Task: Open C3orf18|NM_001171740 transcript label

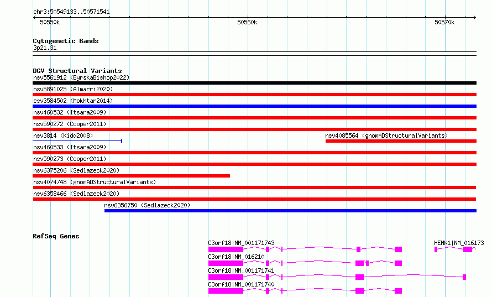Action: click(x=241, y=284)
